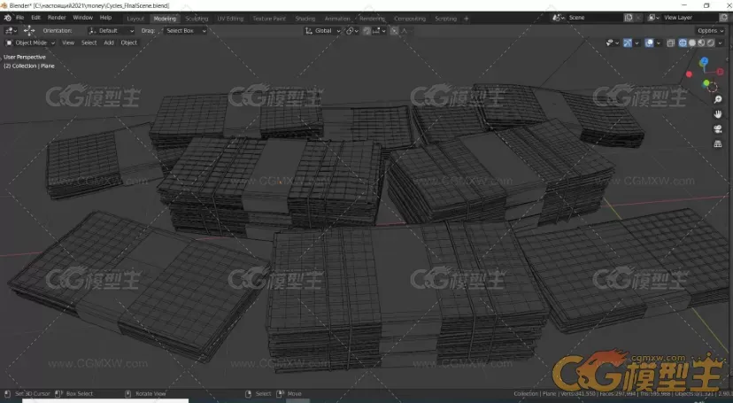The image size is (733, 403).
Task: Toggle proportional editing
Action: 394,31
